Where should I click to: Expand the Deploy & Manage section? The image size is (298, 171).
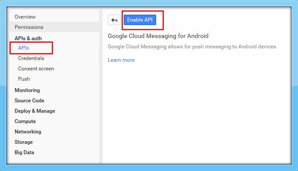tap(35, 111)
